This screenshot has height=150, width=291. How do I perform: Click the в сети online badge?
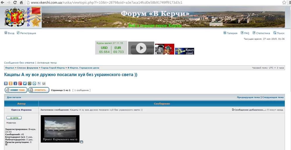pos(14,118)
